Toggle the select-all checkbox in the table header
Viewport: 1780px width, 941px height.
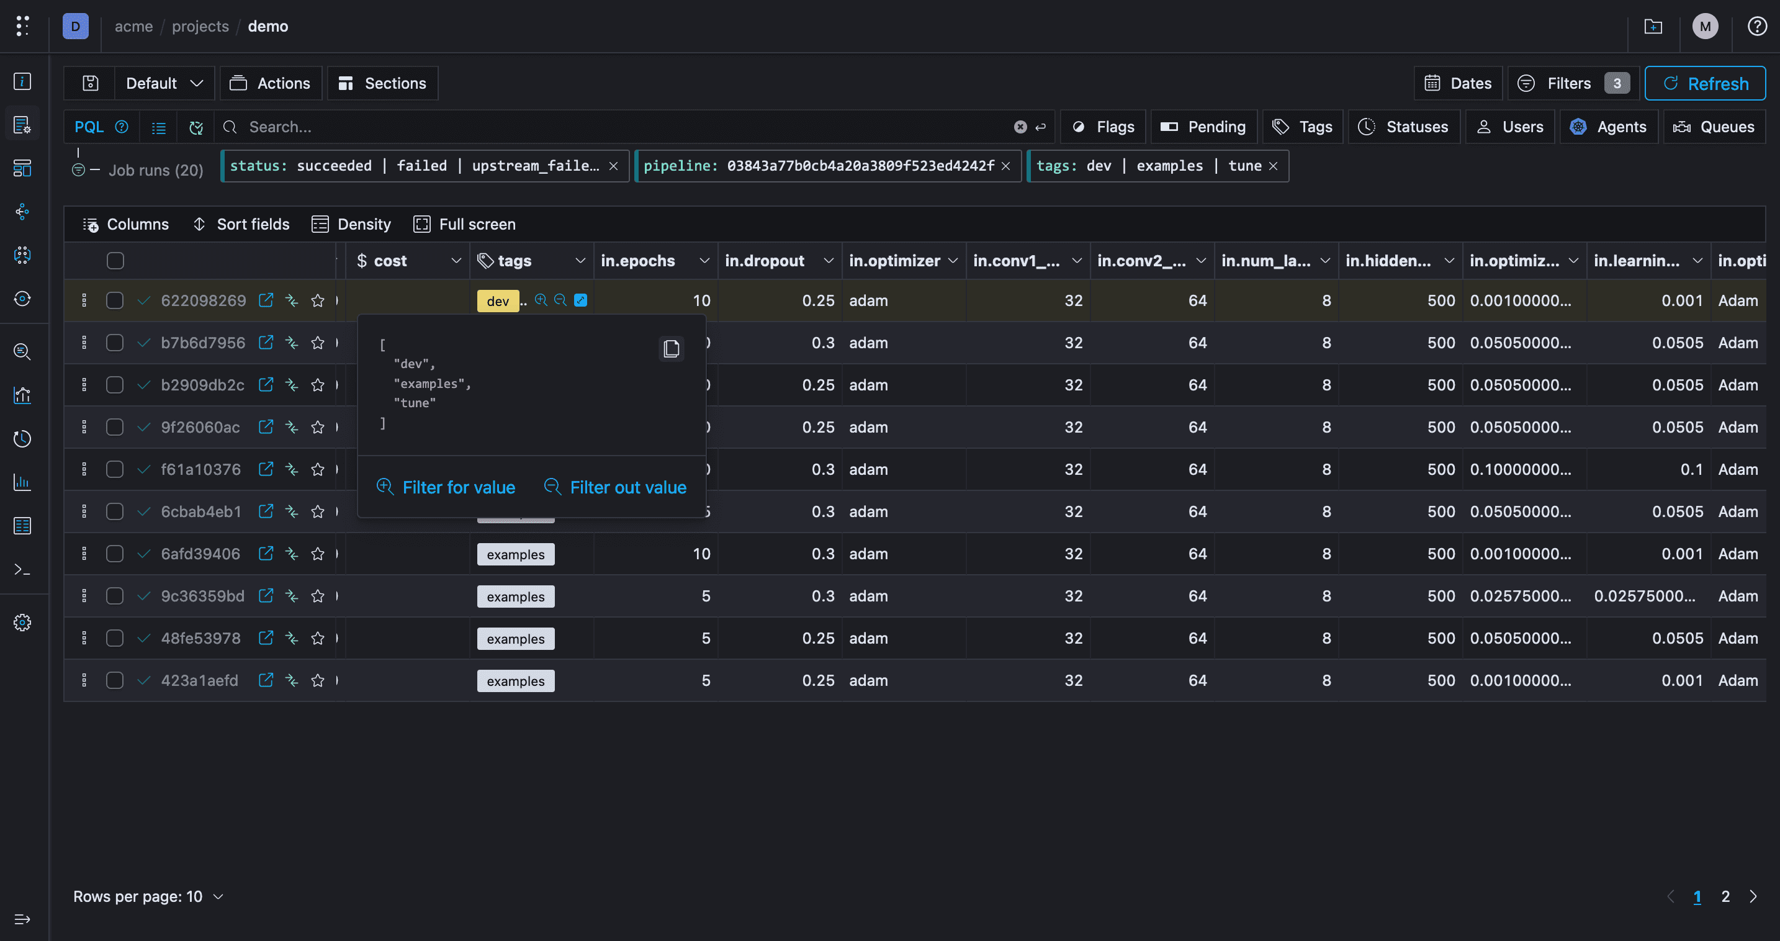coord(115,261)
